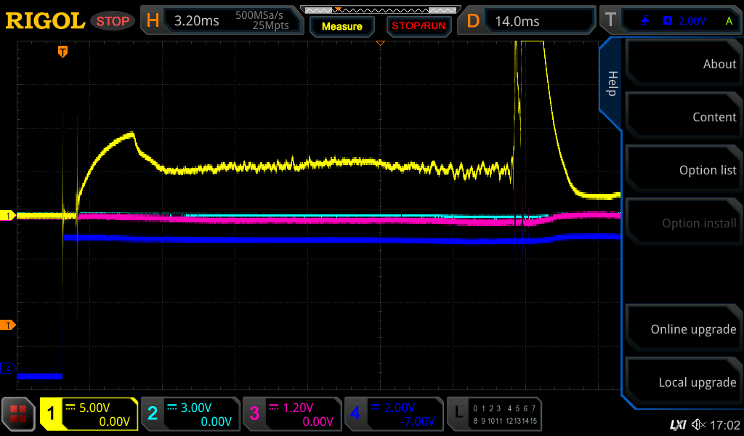
Task: Click the muted speaker icon
Action: coord(698,424)
